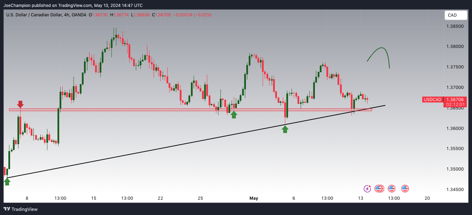This screenshot has width=472, height=215.
Task: Click the JoeChampion published header text
Action: [x=73, y=5]
